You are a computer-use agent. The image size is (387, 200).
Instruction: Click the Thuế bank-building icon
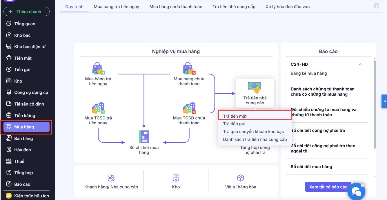point(9,161)
